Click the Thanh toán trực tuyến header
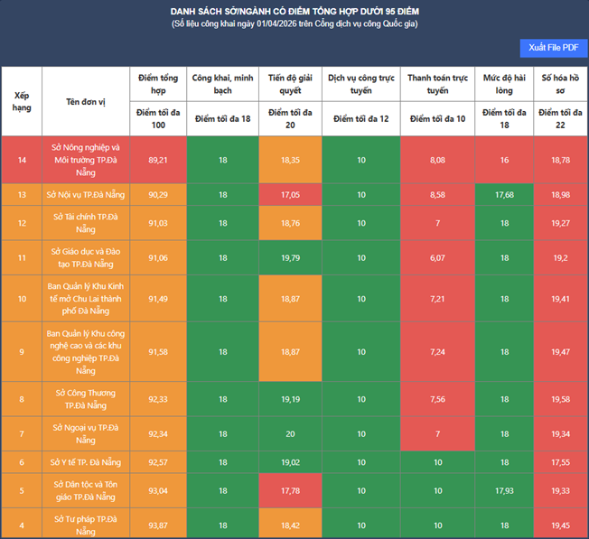This screenshot has height=539, width=589. click(x=437, y=84)
